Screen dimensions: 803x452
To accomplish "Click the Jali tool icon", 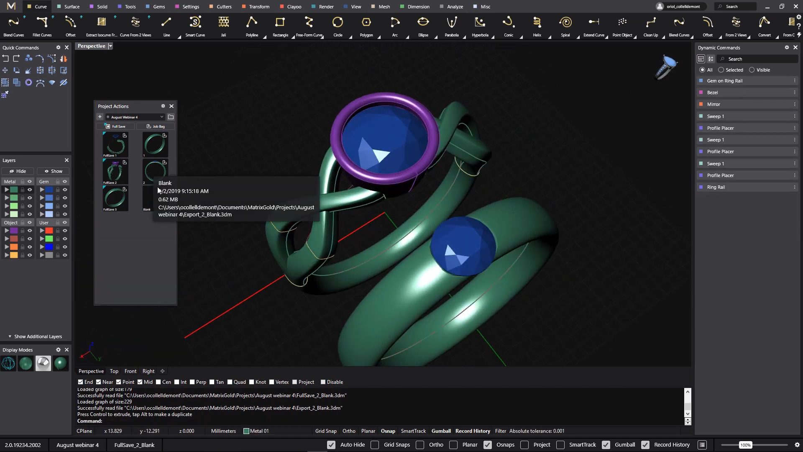I will (x=223, y=22).
